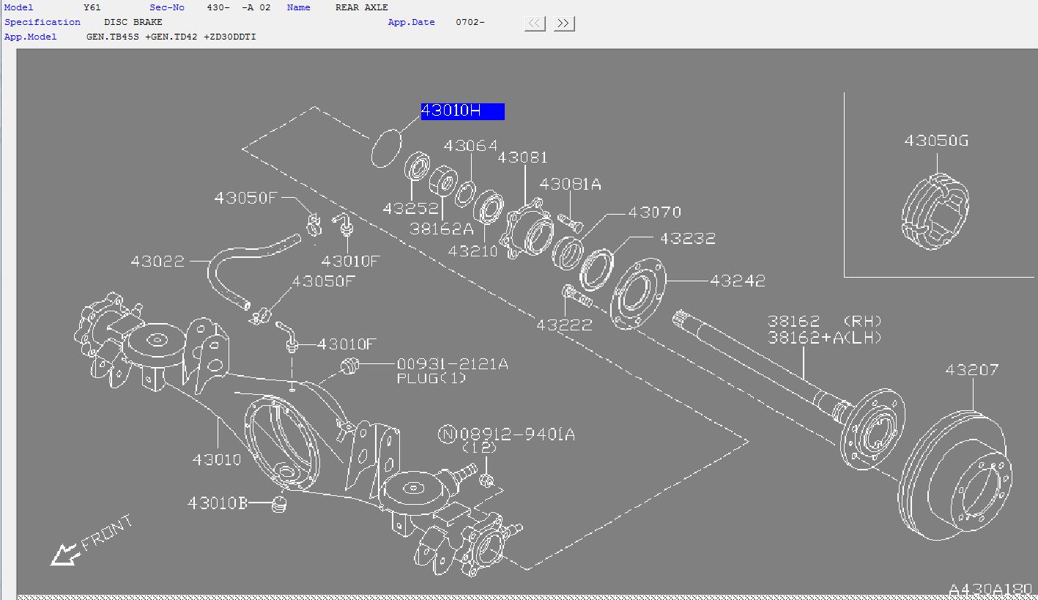Select the 43222 stud bolt label

[x=564, y=325]
